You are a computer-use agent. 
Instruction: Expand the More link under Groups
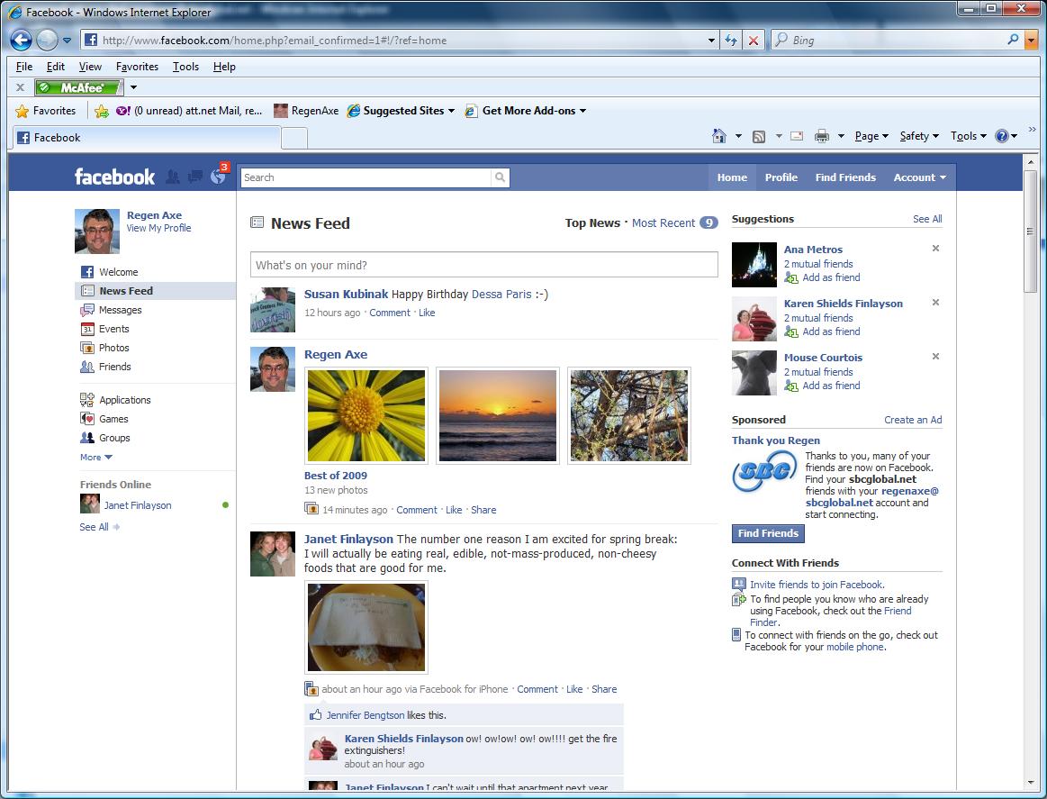pyautogui.click(x=93, y=457)
